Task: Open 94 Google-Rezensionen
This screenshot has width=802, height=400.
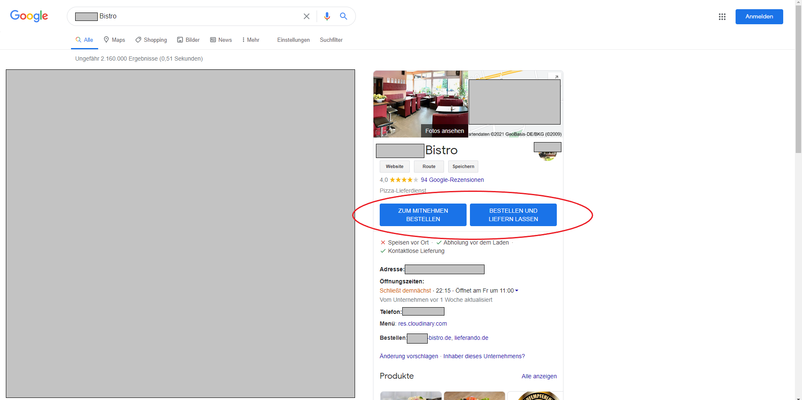Action: [x=452, y=180]
